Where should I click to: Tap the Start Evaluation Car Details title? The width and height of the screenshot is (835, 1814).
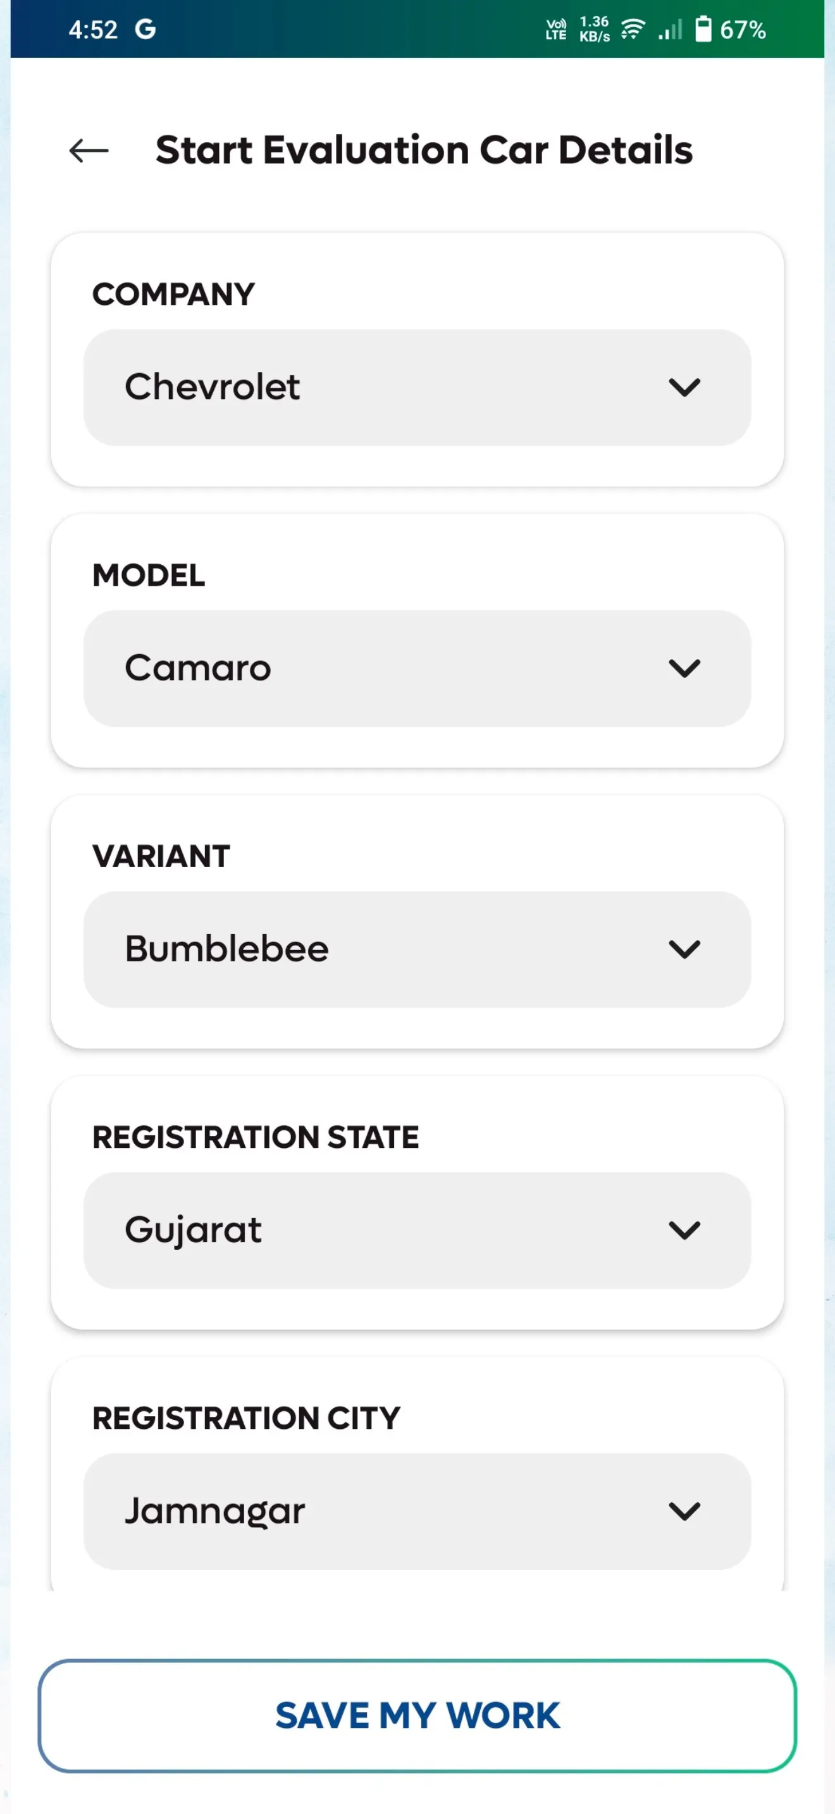tap(424, 150)
